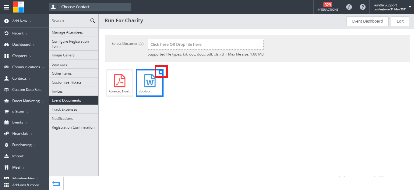
Task: Open Configure Registration Form
Action: click(74, 44)
